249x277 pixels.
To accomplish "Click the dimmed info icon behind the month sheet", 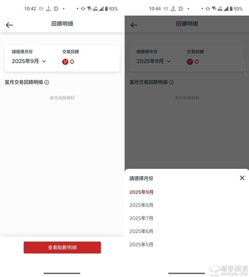I will [x=171, y=82].
